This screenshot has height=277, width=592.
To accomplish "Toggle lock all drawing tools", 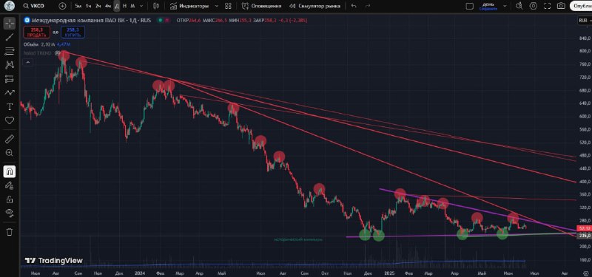I will point(10,199).
